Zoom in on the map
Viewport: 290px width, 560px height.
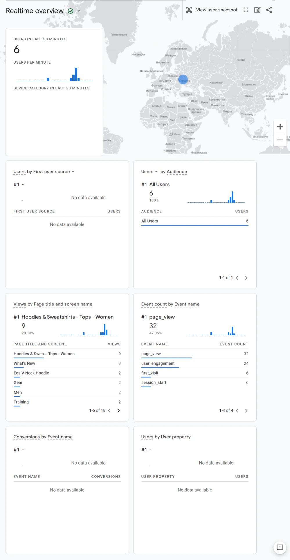[x=280, y=127]
